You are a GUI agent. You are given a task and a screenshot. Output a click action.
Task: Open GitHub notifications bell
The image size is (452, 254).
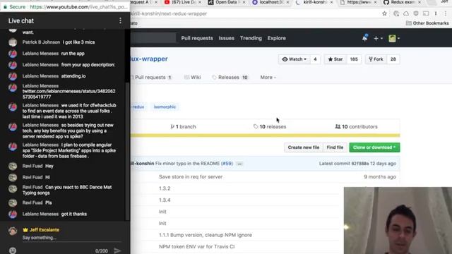[x=365, y=37]
